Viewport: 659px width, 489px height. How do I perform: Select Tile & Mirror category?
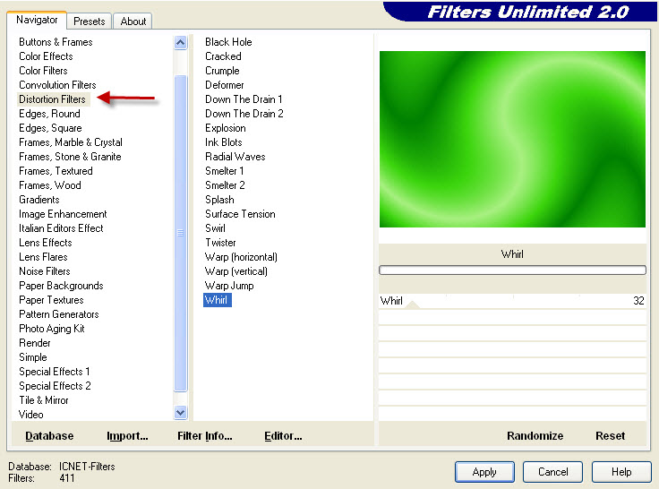(43, 399)
